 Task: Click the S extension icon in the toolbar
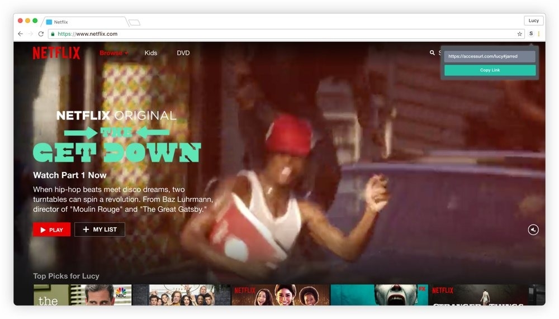531,34
